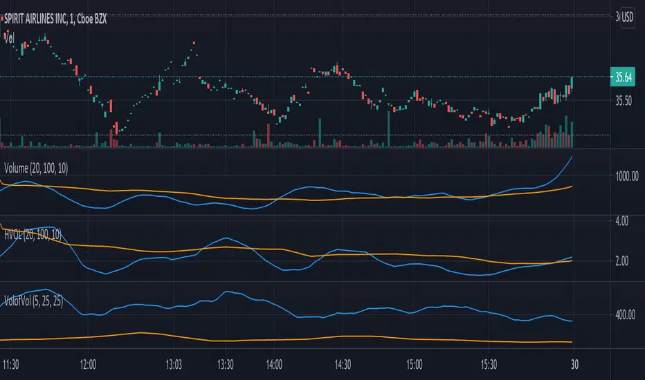Screen dimensions: 645x380
Task: Click the 13:30 time axis label
Action: [x=226, y=363]
